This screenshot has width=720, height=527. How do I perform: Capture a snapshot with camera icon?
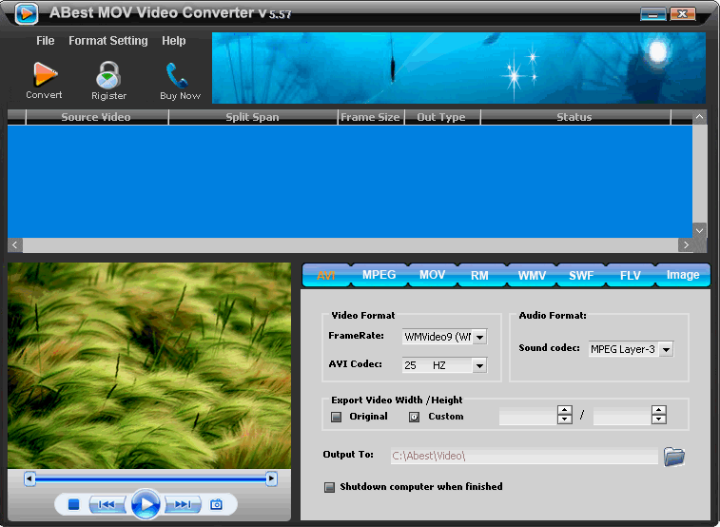click(x=216, y=504)
